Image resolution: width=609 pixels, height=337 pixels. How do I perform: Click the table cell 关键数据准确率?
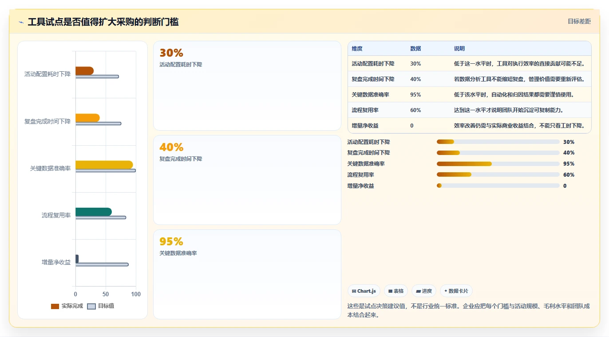click(x=371, y=95)
